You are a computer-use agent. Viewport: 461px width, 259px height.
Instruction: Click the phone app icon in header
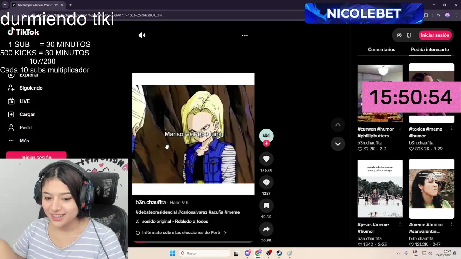click(x=409, y=35)
